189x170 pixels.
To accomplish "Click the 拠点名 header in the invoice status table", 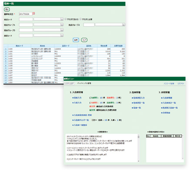I will coord(155,136).
